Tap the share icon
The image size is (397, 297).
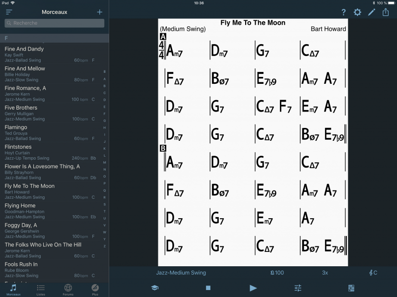(x=386, y=12)
